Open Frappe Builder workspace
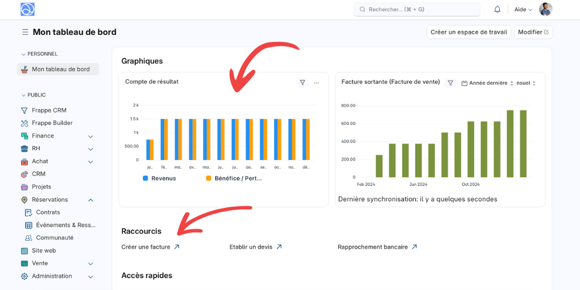Image resolution: width=580 pixels, height=290 pixels. coord(52,123)
